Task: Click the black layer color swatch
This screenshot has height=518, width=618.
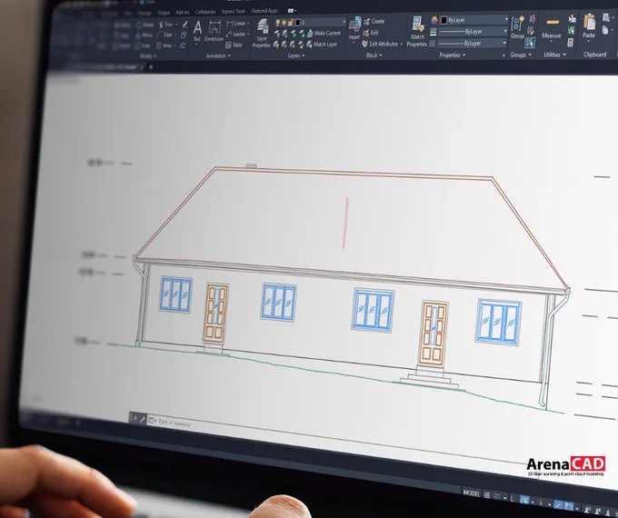Action: click(x=298, y=23)
